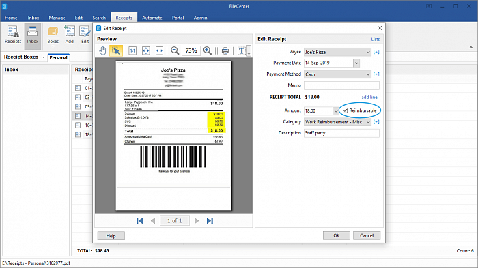Go to next preview page
478x268 pixels.
click(x=197, y=220)
